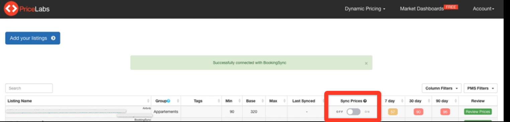The image size is (510, 122).
Task: Click the 90 day score badge 96
Action: click(445, 112)
